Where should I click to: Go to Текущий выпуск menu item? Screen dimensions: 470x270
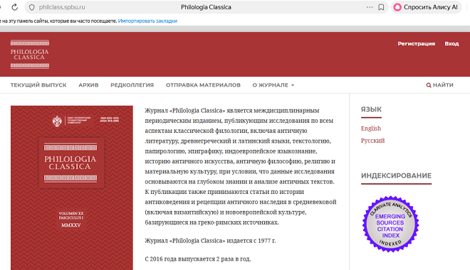tap(38, 85)
